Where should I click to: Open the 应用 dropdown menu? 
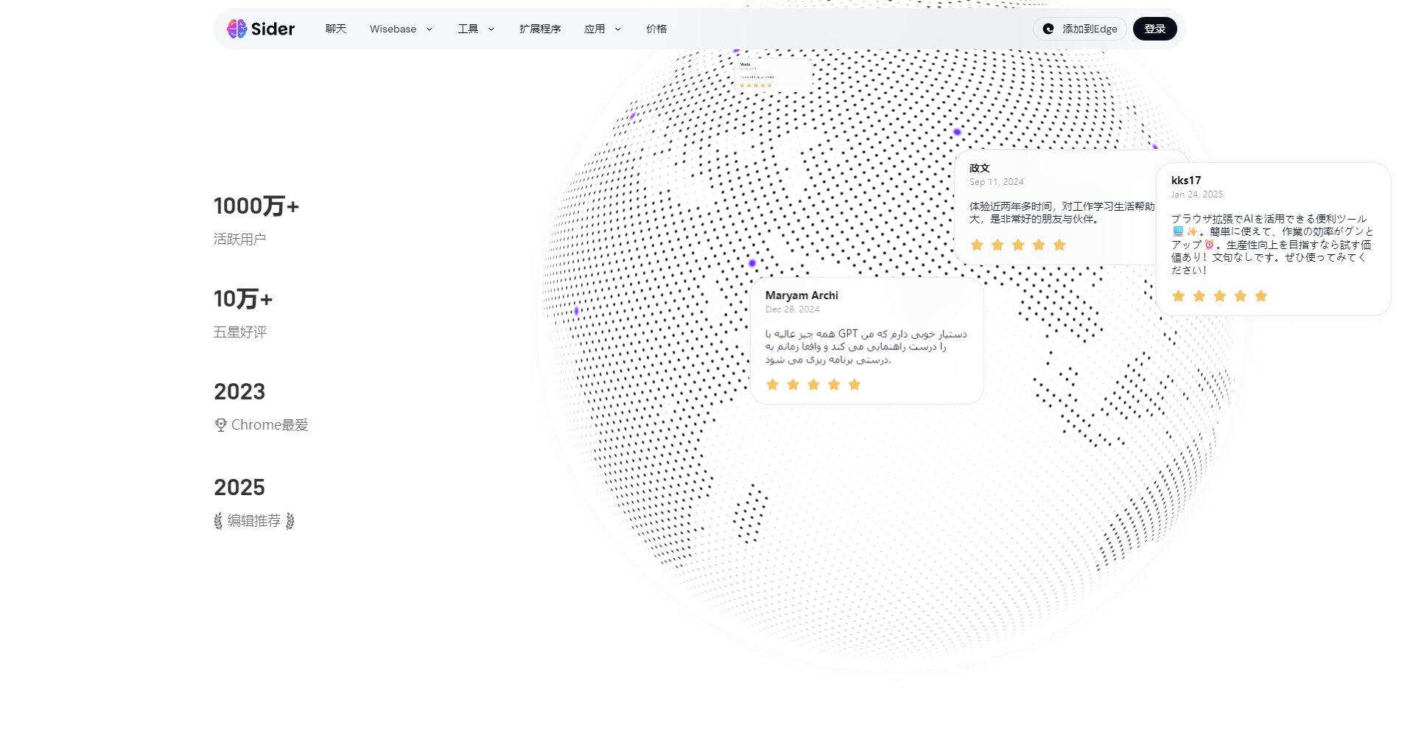[602, 29]
